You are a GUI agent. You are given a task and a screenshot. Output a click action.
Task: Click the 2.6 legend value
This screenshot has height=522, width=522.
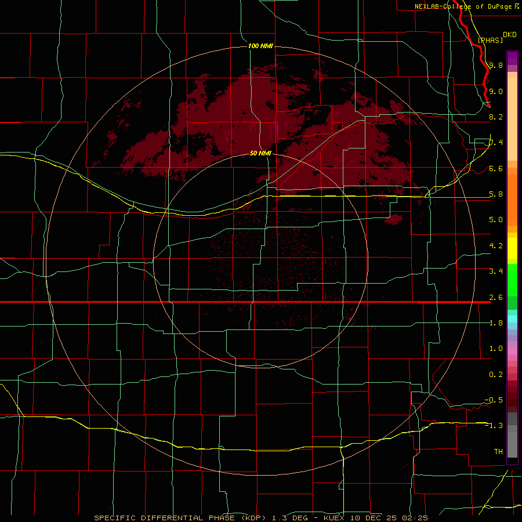tap(496, 298)
